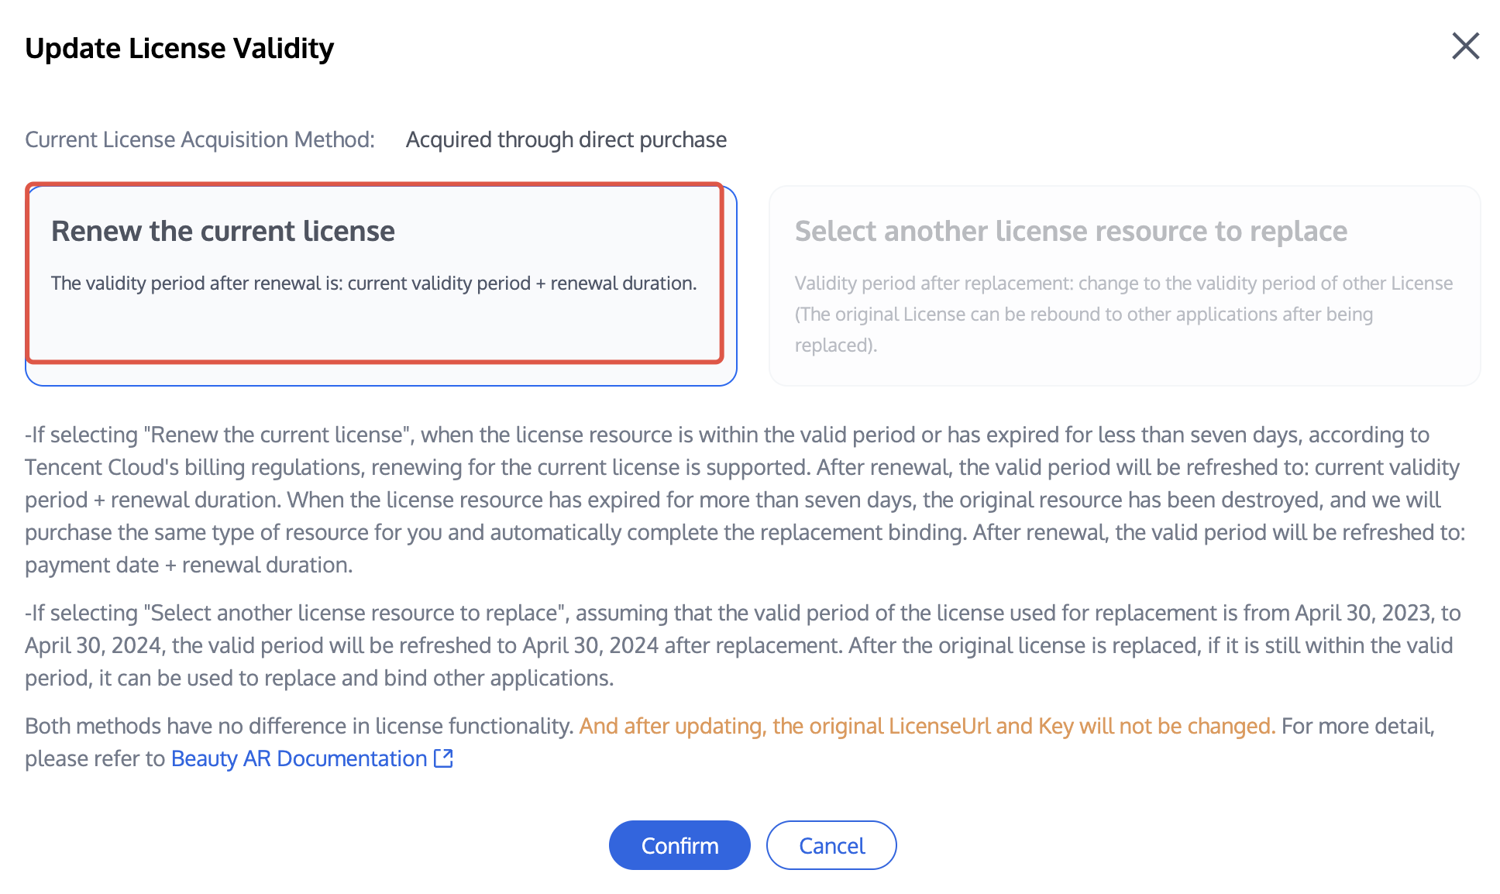Open the Beauty AR Documentation link
This screenshot has width=1500, height=894.
click(x=299, y=758)
